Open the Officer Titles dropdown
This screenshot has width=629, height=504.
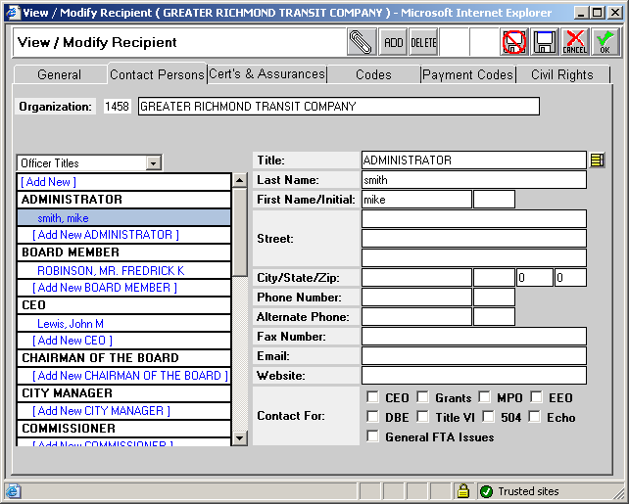coord(153,163)
